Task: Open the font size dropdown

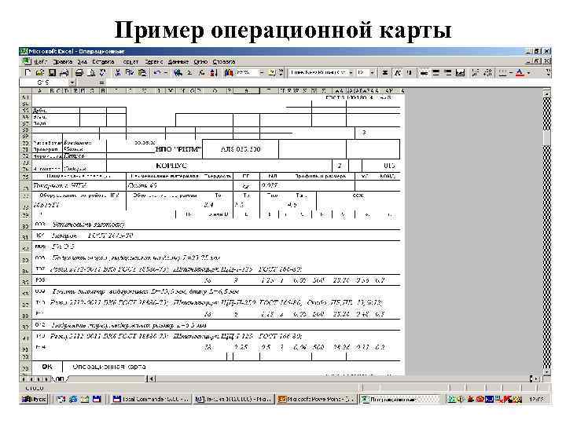Action: click(372, 73)
